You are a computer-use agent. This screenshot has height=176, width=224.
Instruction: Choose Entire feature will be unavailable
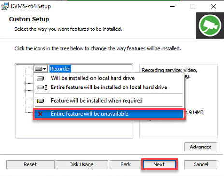(x=109, y=114)
